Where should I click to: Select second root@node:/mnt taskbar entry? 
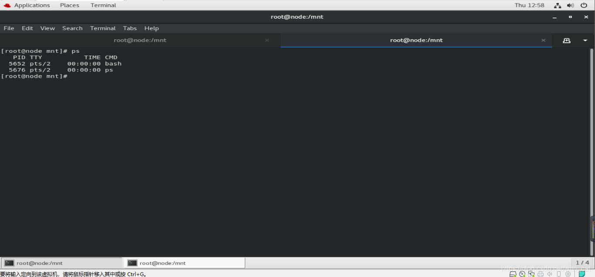tap(185, 263)
